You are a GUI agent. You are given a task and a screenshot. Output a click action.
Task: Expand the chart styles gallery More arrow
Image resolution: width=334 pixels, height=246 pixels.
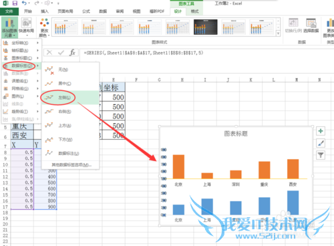click(278, 33)
